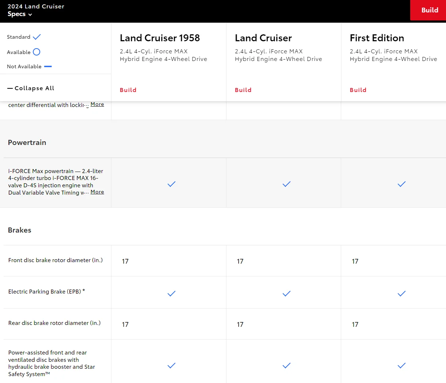This screenshot has width=446, height=383.
Task: Click the Brakes section heading
Action: point(20,230)
